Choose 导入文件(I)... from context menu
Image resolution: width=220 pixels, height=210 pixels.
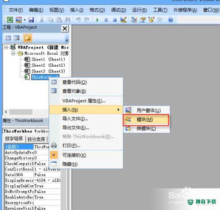coord(86,119)
